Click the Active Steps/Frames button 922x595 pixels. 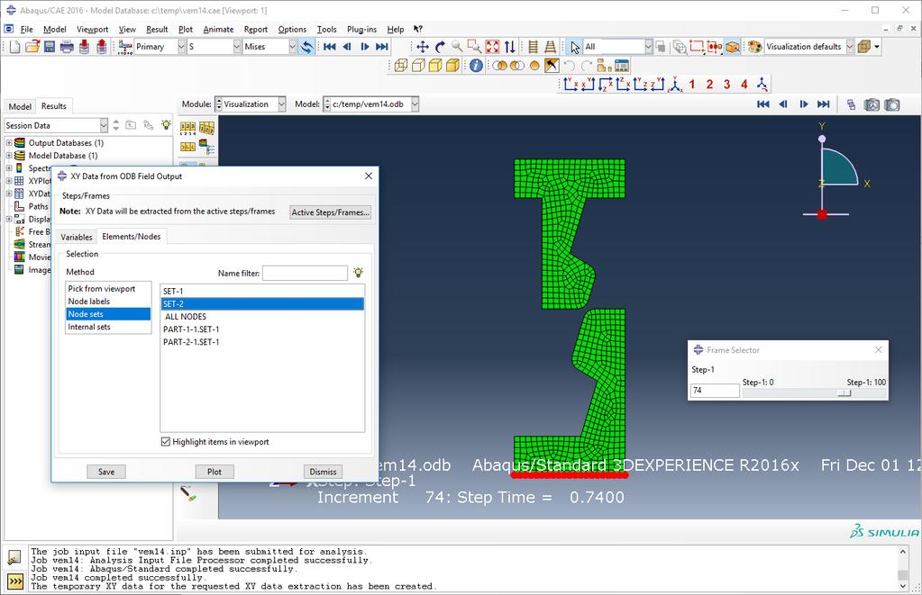click(331, 212)
